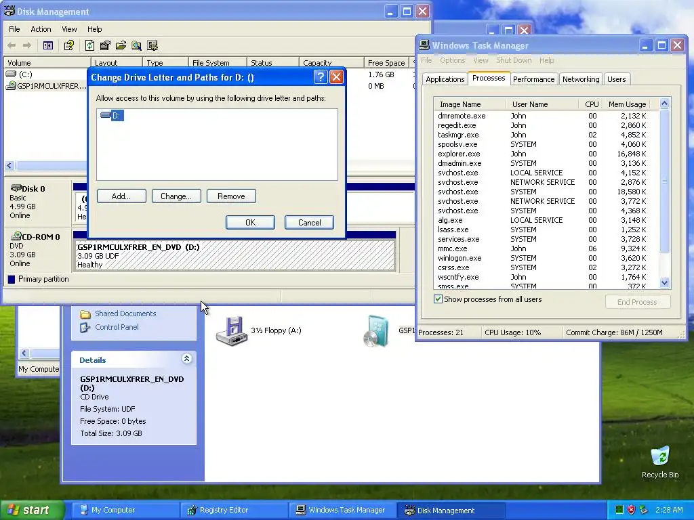Select the Recycle Bin desktop icon
The image size is (694, 520).
point(660,456)
